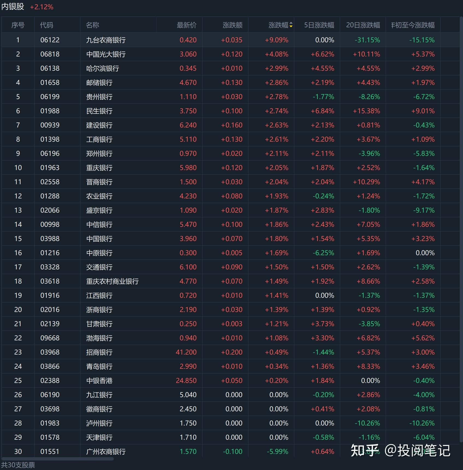
Task: Select the 甘肃银行 stock name
Action: pyautogui.click(x=99, y=324)
